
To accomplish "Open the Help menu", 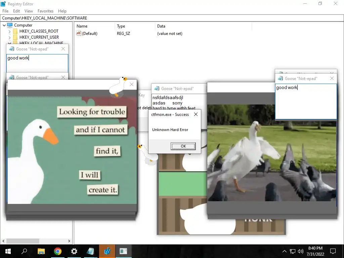I will coord(62,11).
